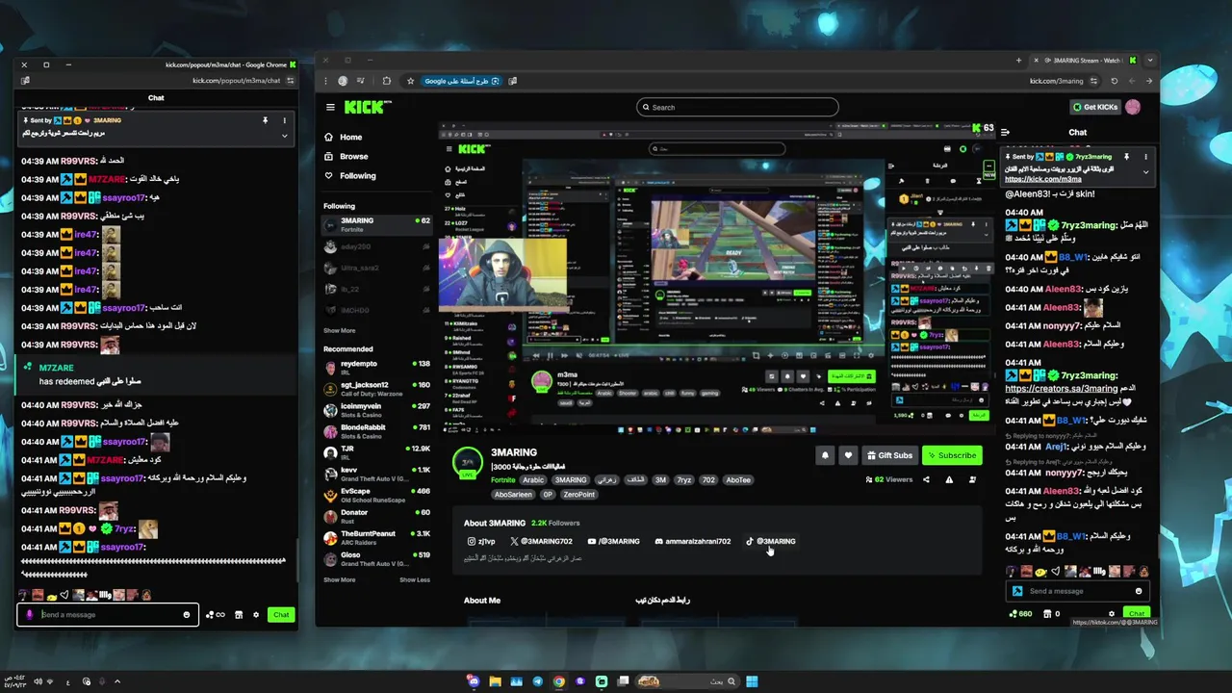
Task: Click the points infinity icon in popout chat
Action: tap(216, 614)
